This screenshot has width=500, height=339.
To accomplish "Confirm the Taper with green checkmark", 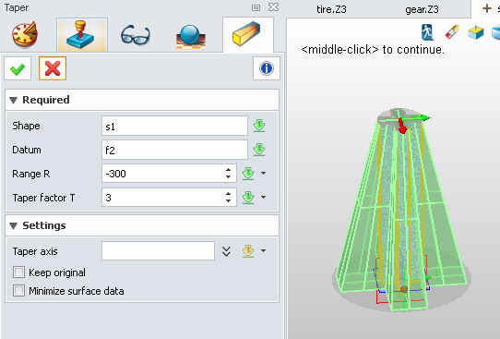I will coord(18,68).
